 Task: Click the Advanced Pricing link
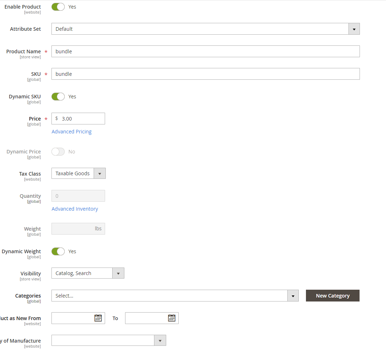click(x=71, y=132)
